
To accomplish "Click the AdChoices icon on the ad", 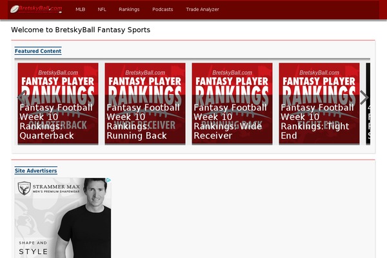I will 108,180.
